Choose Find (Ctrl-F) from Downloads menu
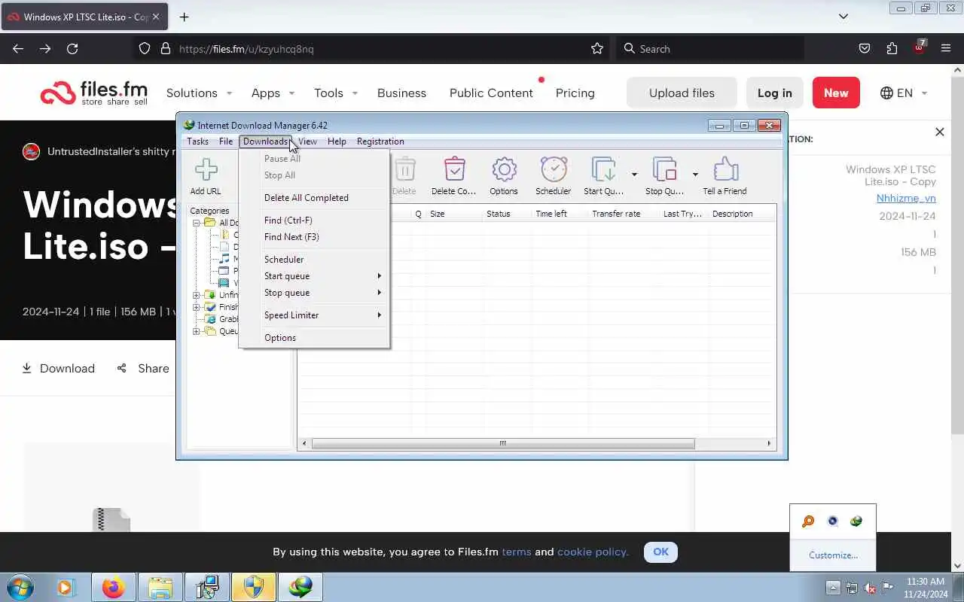 315,220
